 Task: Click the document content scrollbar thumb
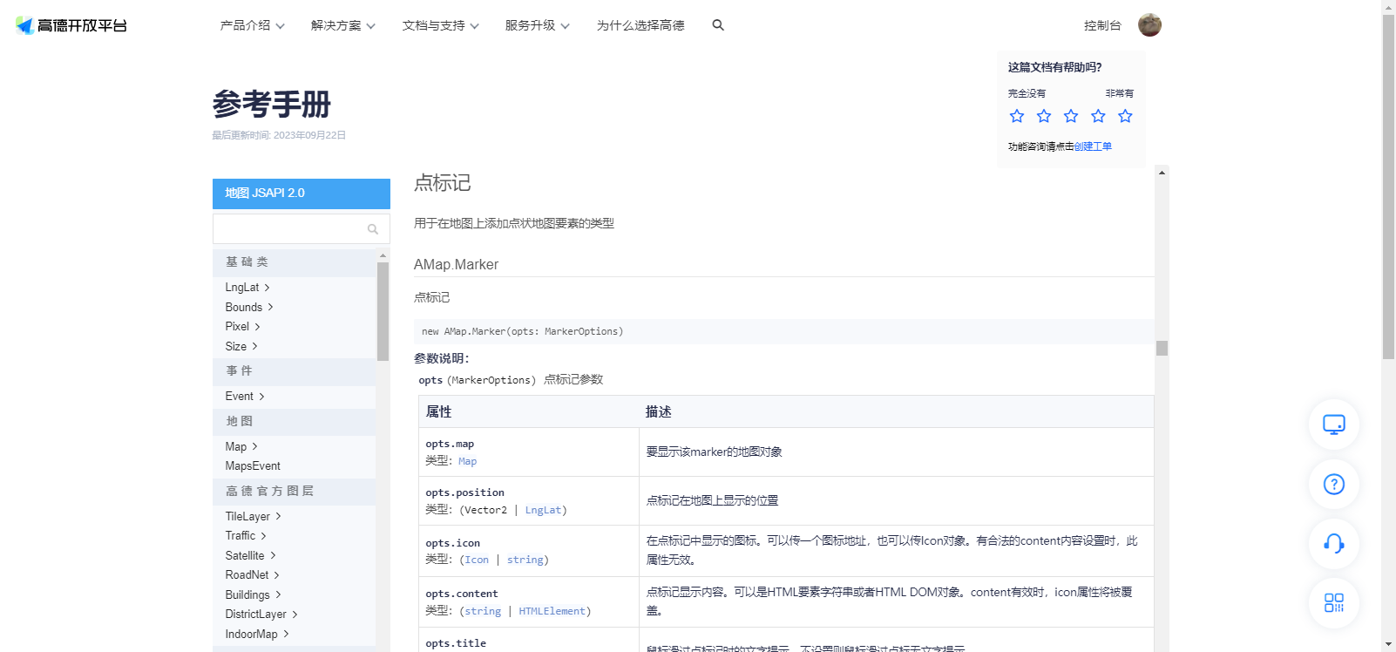(x=1162, y=348)
